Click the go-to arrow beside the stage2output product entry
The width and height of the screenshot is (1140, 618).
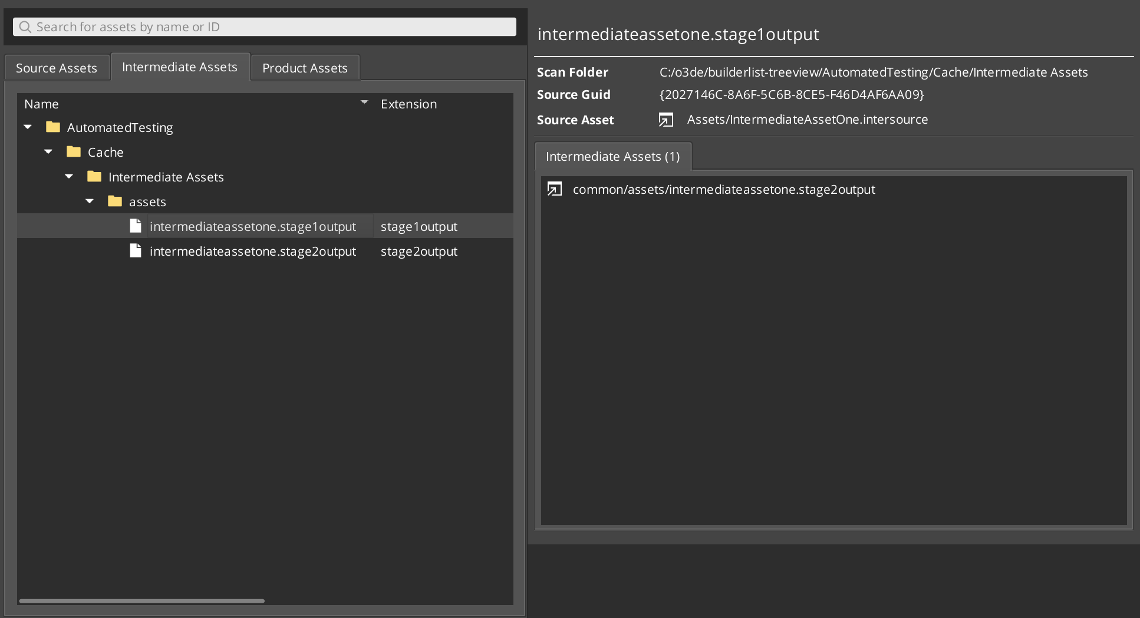[554, 189]
